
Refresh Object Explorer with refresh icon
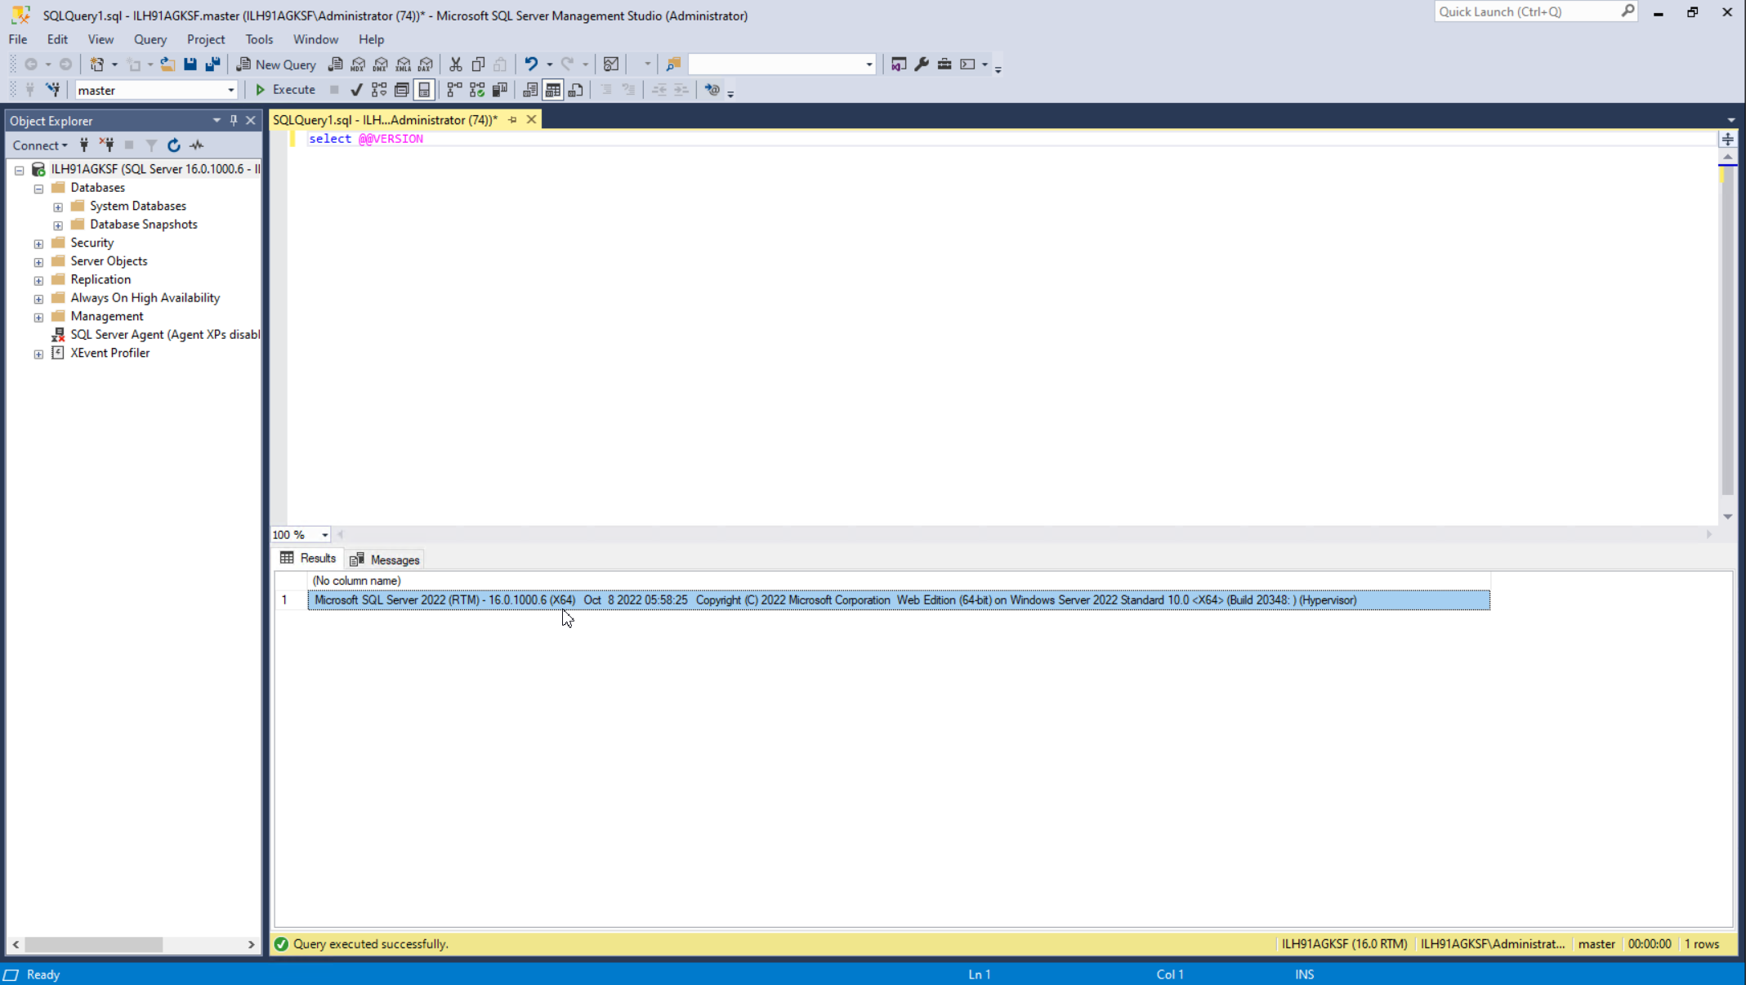pyautogui.click(x=174, y=145)
